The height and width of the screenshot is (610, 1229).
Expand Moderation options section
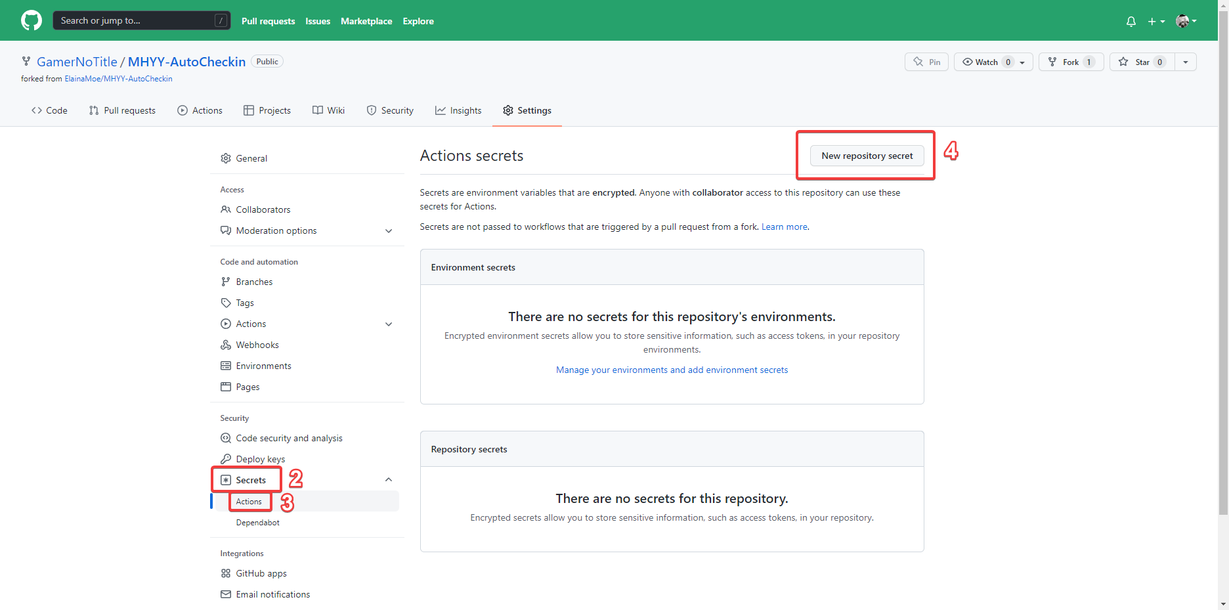389,230
